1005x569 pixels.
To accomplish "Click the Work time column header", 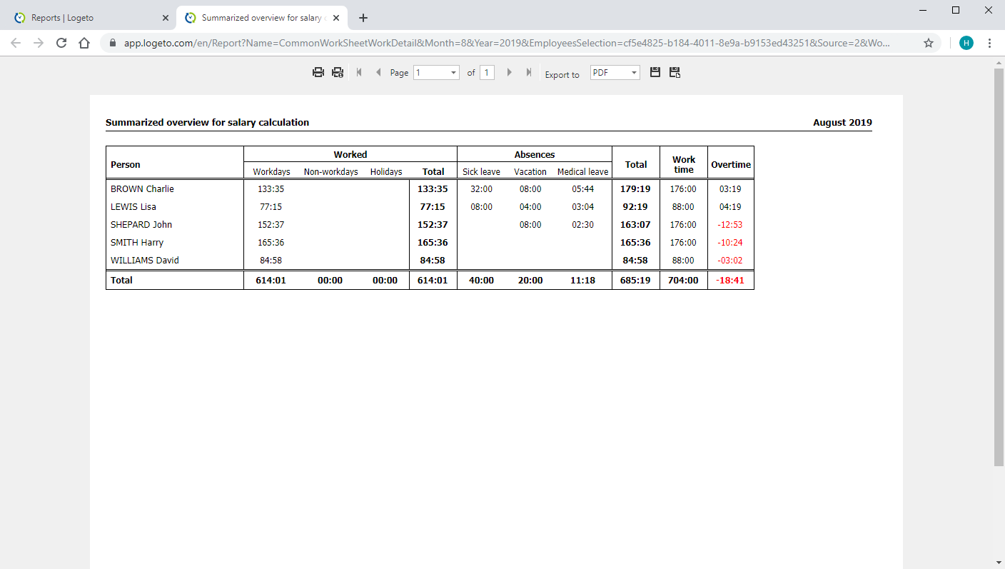I will (684, 164).
